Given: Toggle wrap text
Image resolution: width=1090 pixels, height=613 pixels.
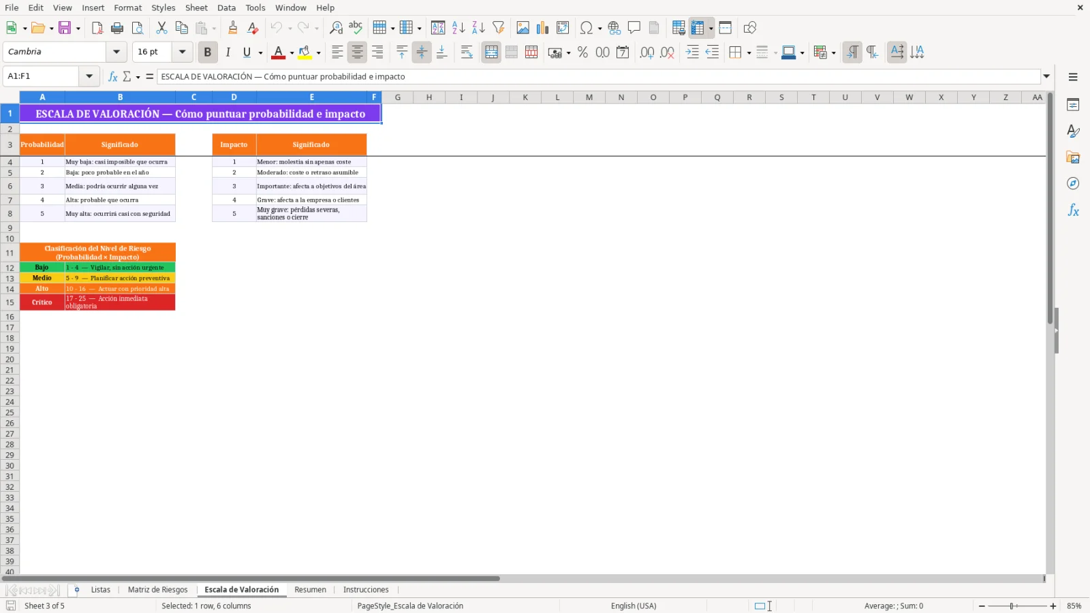Looking at the screenshot, I should 467,52.
